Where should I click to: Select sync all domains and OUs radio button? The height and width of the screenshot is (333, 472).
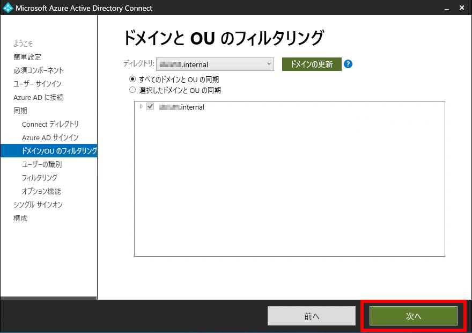[x=132, y=79]
